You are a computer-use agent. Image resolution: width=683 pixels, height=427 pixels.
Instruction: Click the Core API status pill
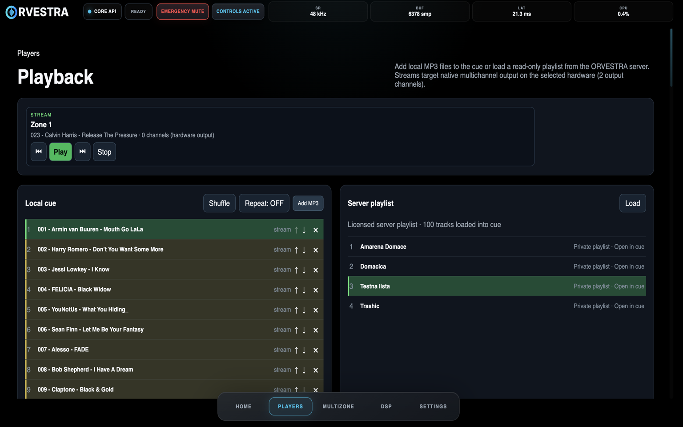pos(102,12)
